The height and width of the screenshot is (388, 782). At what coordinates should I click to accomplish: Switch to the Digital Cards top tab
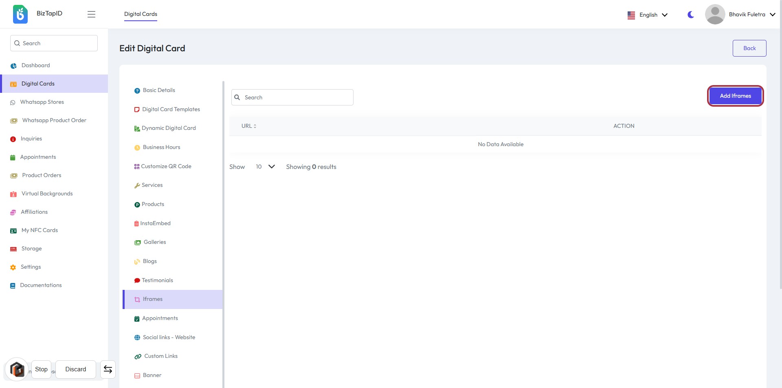point(141,14)
